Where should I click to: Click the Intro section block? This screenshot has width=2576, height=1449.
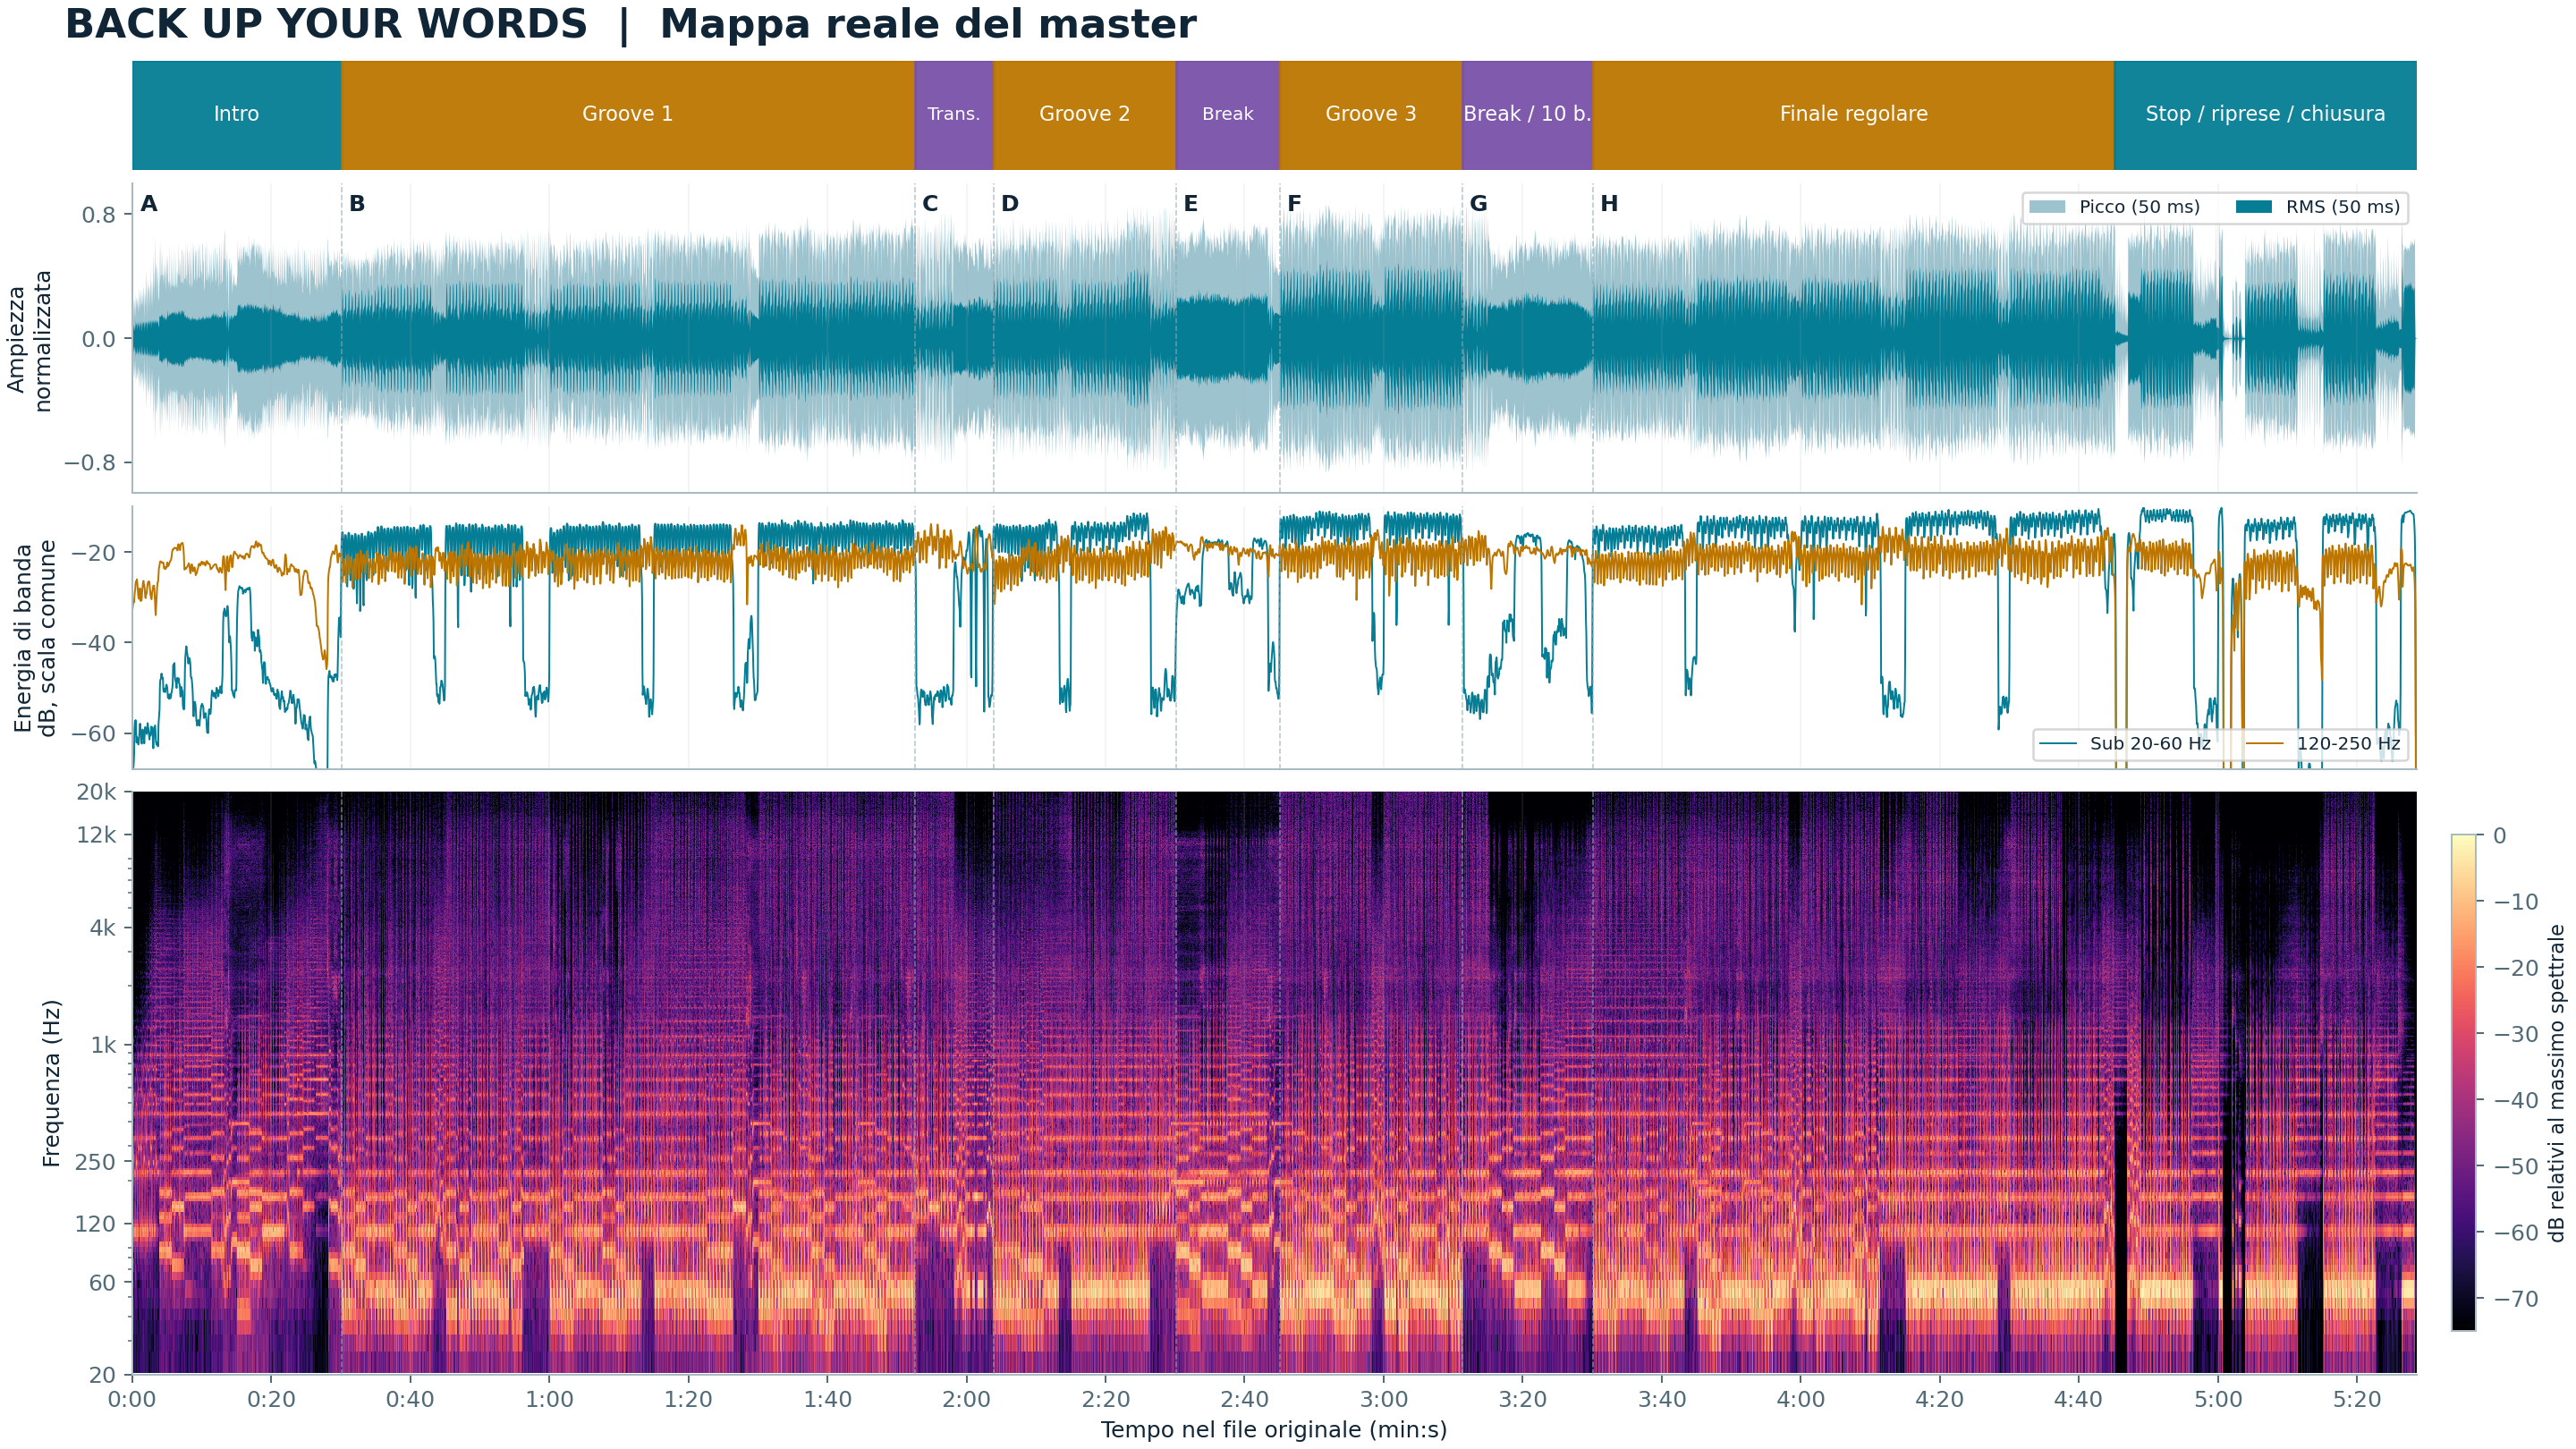click(x=236, y=114)
